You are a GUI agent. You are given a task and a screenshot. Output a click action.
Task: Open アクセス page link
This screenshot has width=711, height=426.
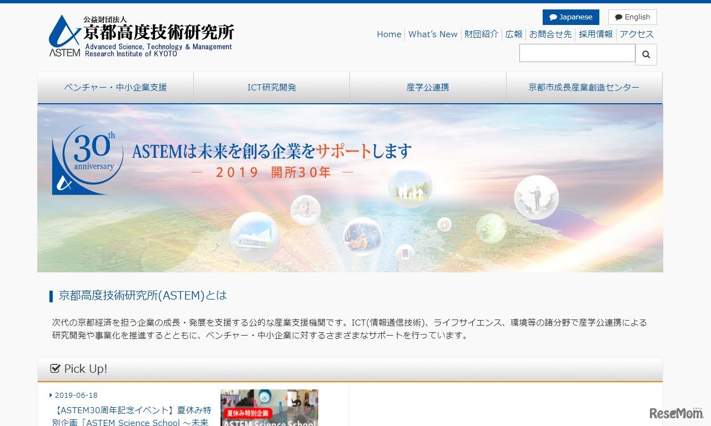[x=637, y=34]
